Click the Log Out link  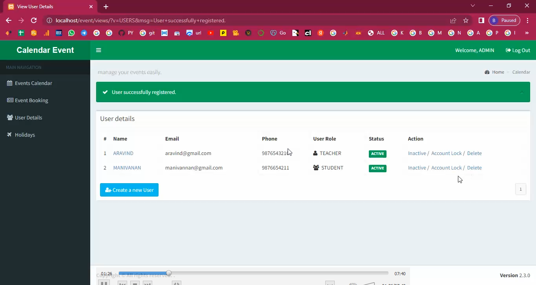click(x=518, y=50)
